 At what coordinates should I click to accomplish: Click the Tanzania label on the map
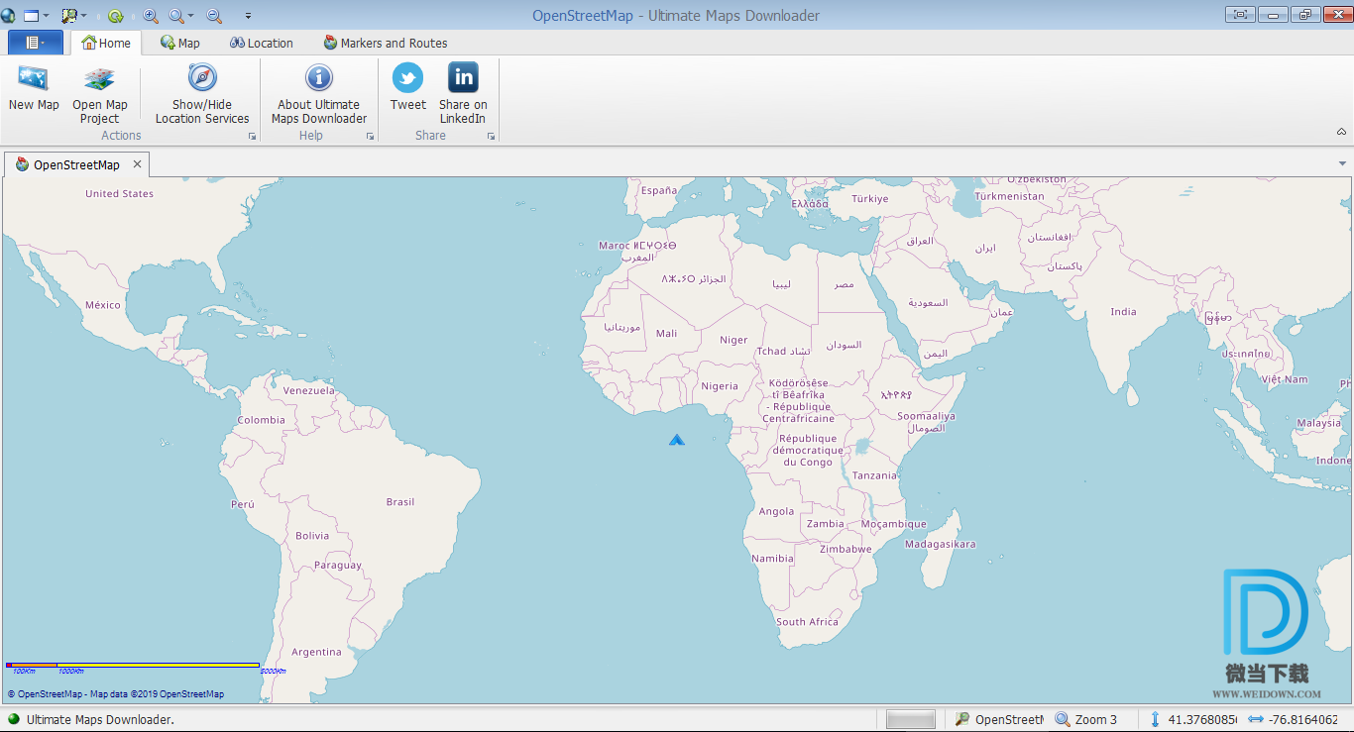pos(874,475)
